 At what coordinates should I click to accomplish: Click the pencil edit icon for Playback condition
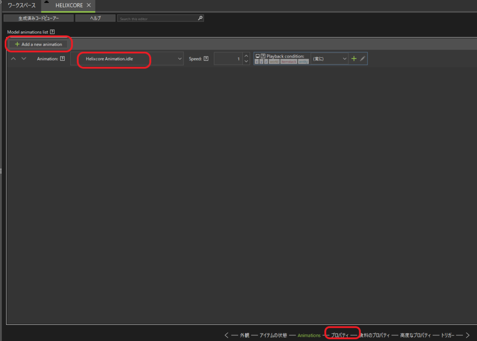363,59
